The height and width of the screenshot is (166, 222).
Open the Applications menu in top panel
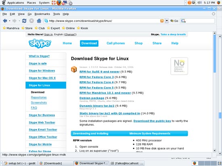(x=16, y=3)
